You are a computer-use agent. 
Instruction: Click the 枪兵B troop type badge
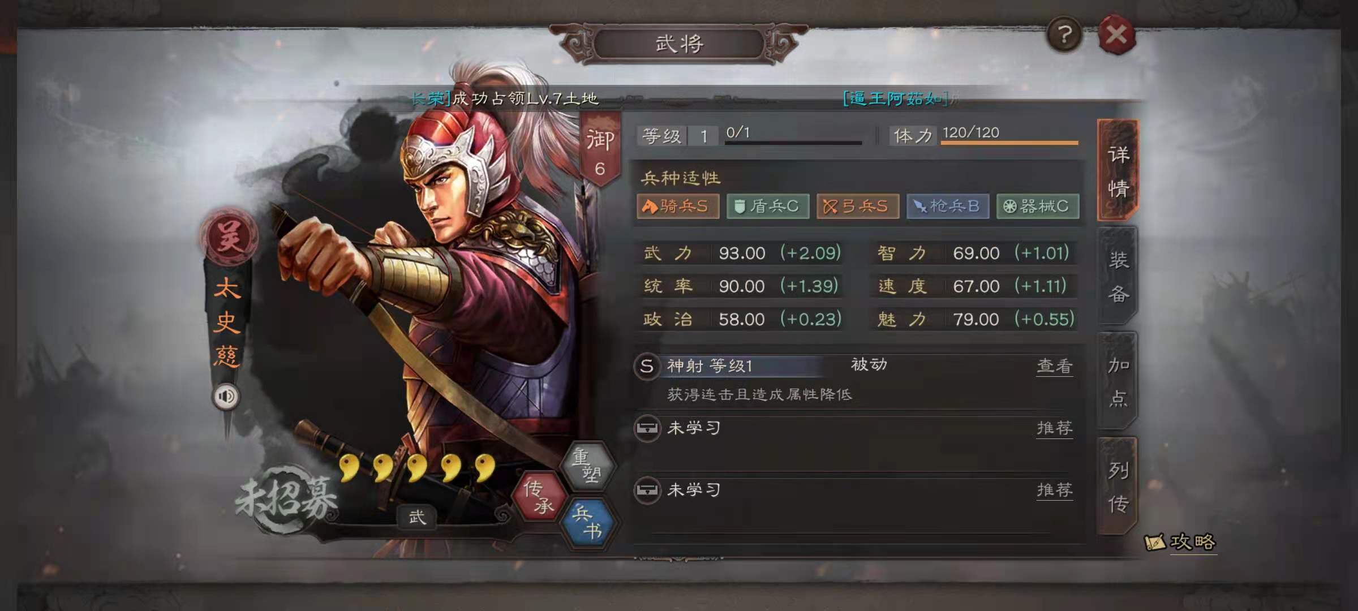[x=948, y=206]
